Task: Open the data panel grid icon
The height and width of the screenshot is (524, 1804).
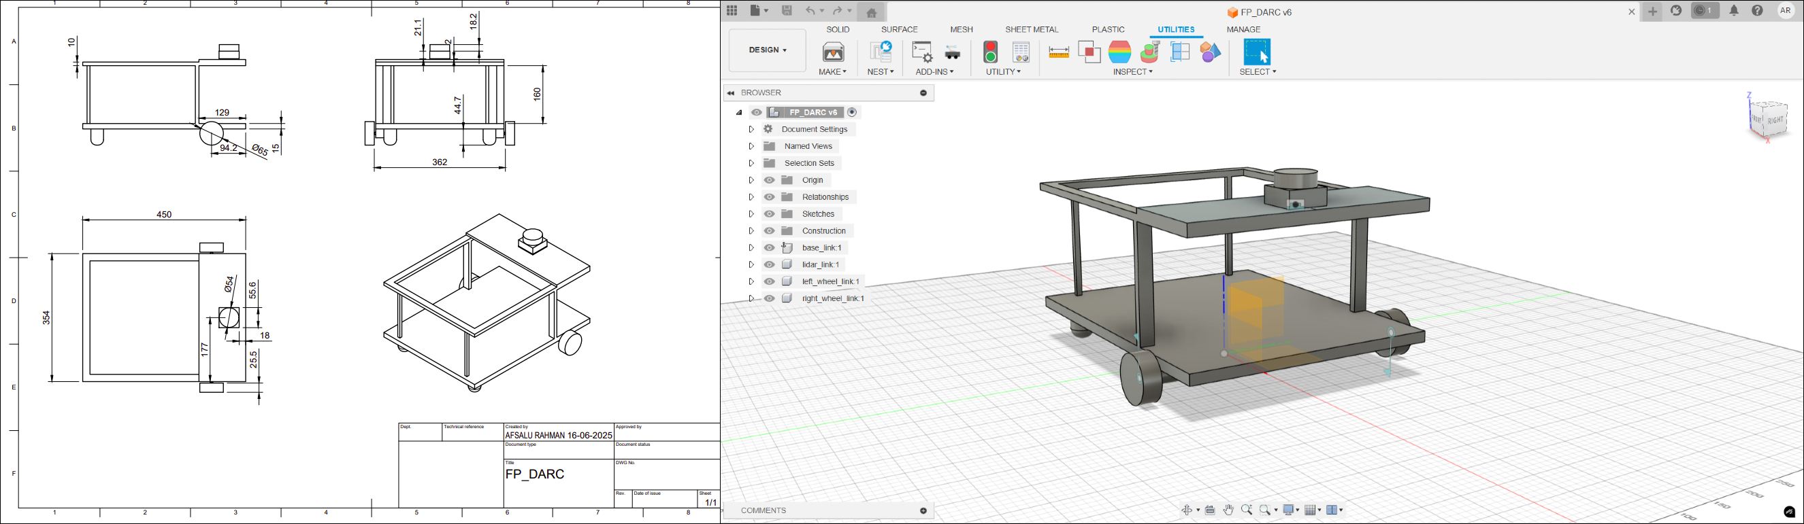Action: click(x=732, y=10)
